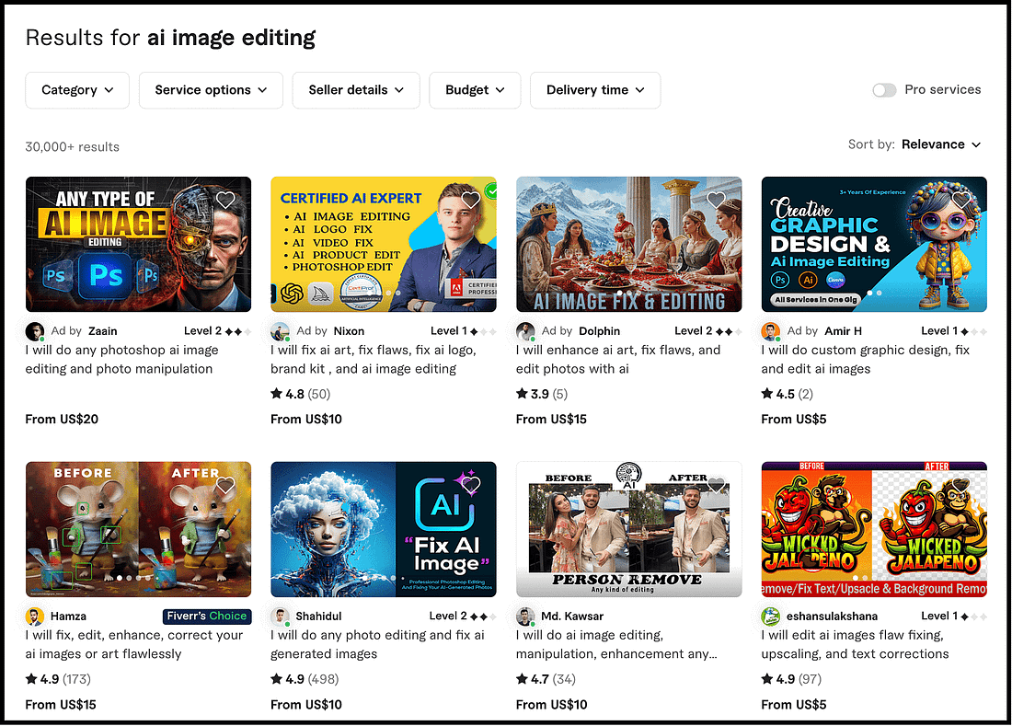The image size is (1012, 726).
Task: Open Hamza's seller avatar
Action: [x=35, y=617]
